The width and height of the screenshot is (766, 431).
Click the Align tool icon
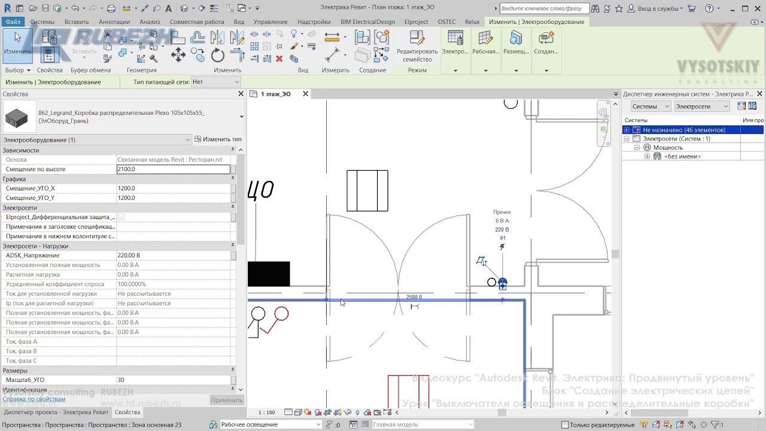(x=178, y=38)
